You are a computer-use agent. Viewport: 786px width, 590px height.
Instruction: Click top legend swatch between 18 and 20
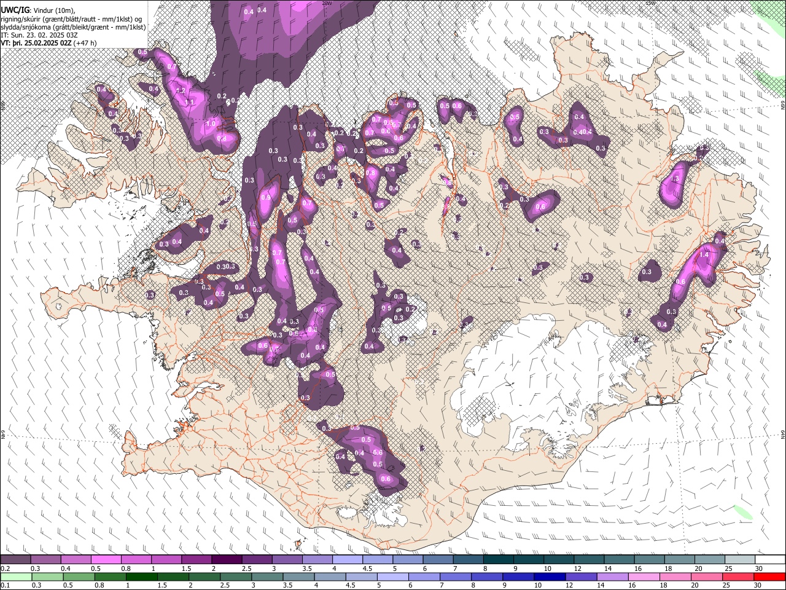point(679,560)
